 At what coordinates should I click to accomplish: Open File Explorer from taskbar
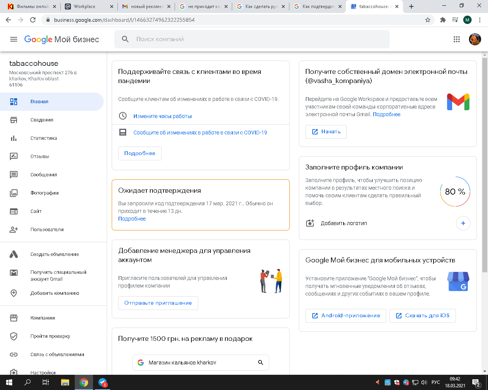65,382
